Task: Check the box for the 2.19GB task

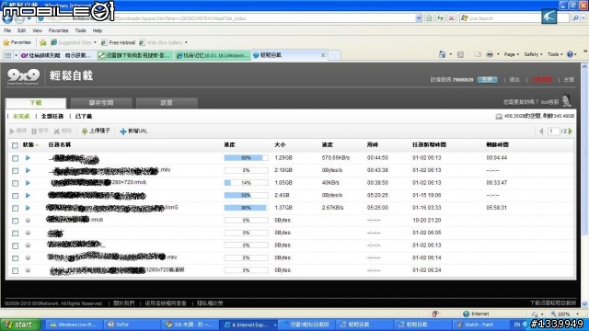Action: pyautogui.click(x=15, y=171)
